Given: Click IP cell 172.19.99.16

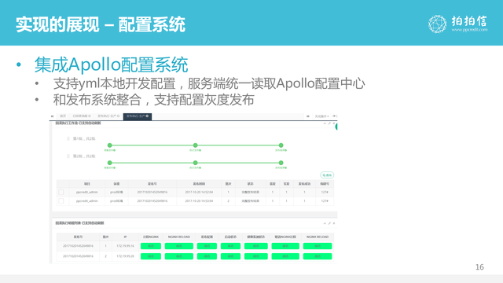Looking at the screenshot, I should pyautogui.click(x=125, y=246).
